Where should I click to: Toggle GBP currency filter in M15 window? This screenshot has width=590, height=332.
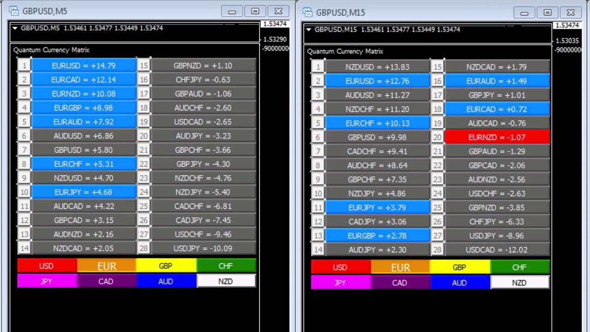point(460,267)
